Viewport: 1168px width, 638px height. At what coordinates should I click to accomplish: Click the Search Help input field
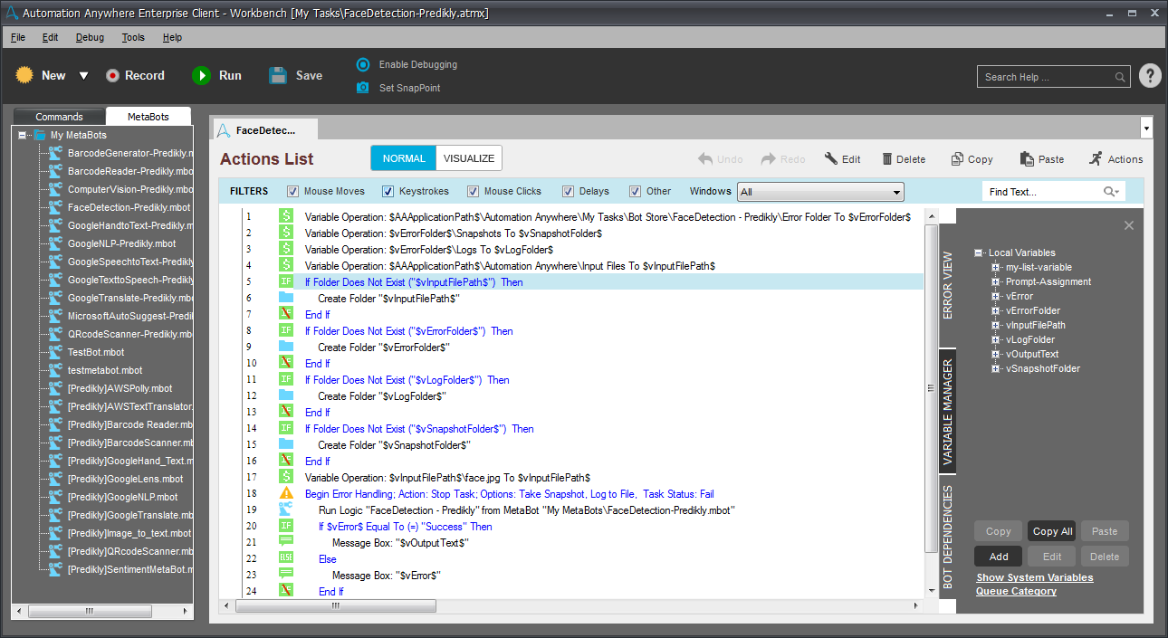(x=1046, y=77)
